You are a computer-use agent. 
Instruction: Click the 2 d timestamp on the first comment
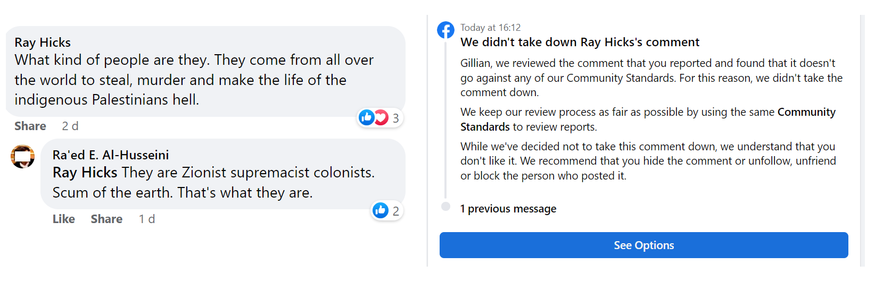pyautogui.click(x=70, y=126)
